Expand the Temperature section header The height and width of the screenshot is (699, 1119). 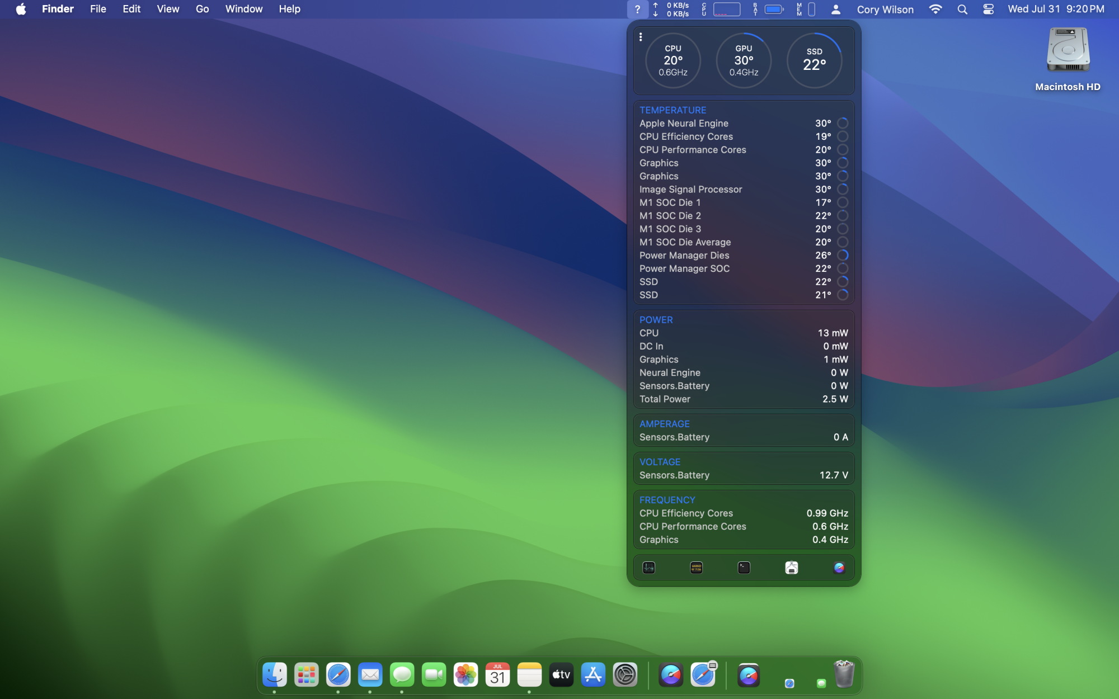pyautogui.click(x=673, y=110)
